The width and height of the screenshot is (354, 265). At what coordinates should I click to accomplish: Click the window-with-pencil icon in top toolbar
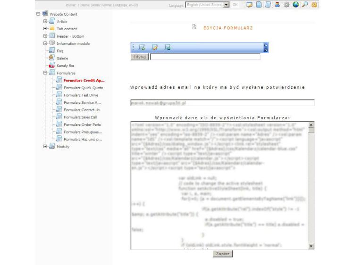coord(250,5)
